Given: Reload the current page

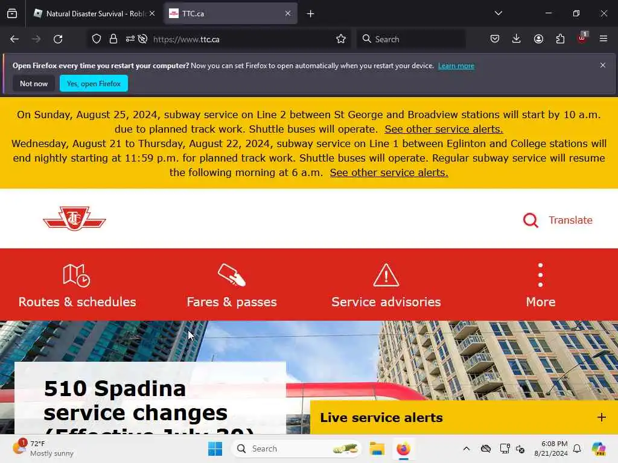Looking at the screenshot, I should click(58, 39).
